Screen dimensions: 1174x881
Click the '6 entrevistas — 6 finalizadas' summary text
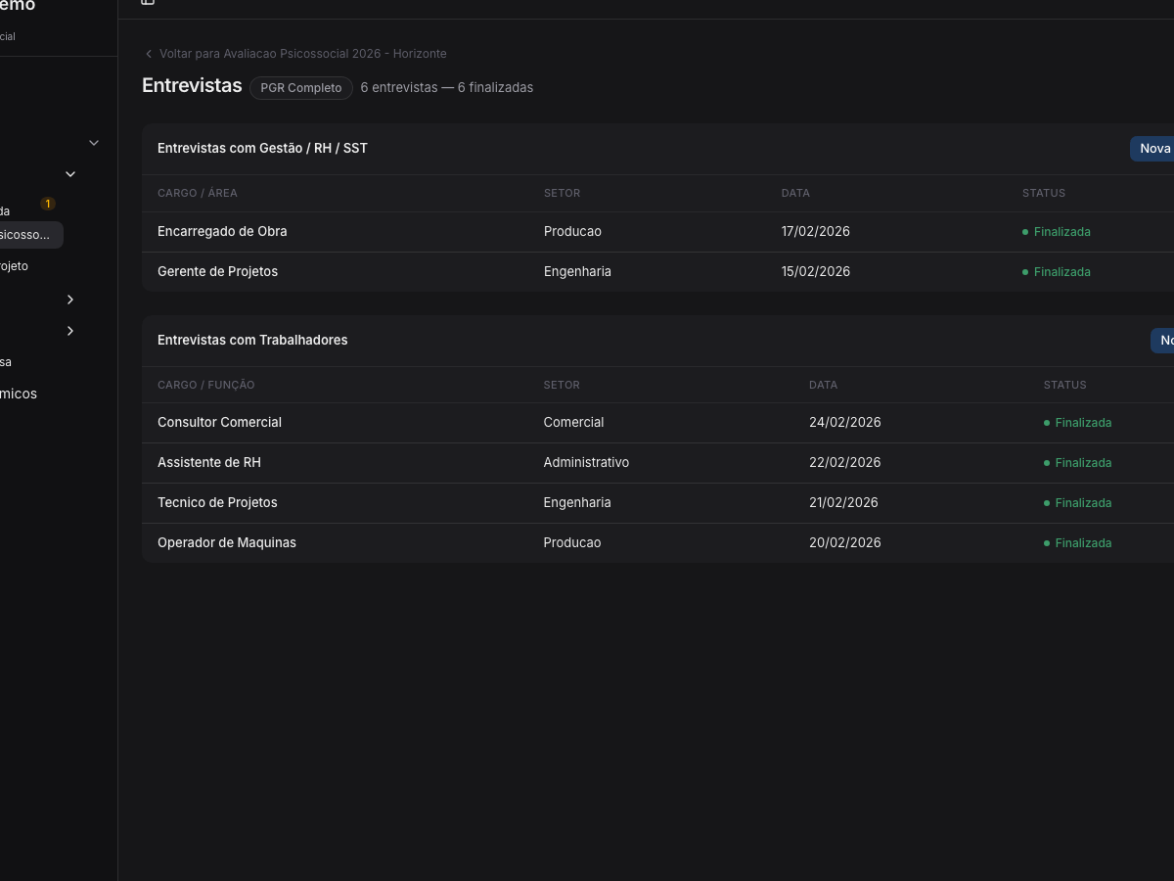(x=447, y=88)
